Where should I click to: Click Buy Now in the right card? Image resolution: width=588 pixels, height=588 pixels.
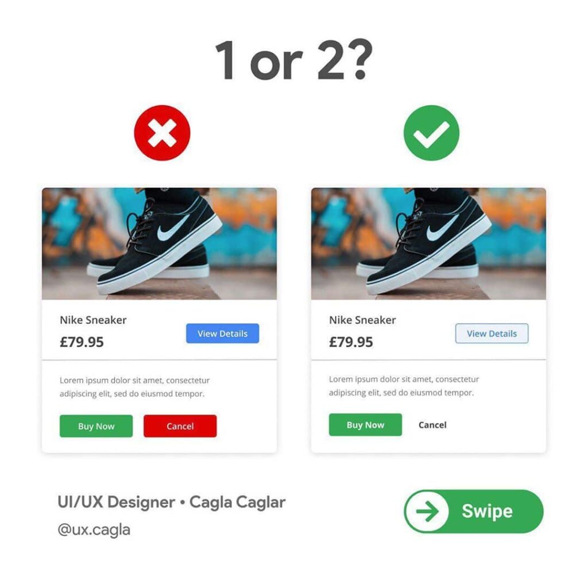point(365,425)
